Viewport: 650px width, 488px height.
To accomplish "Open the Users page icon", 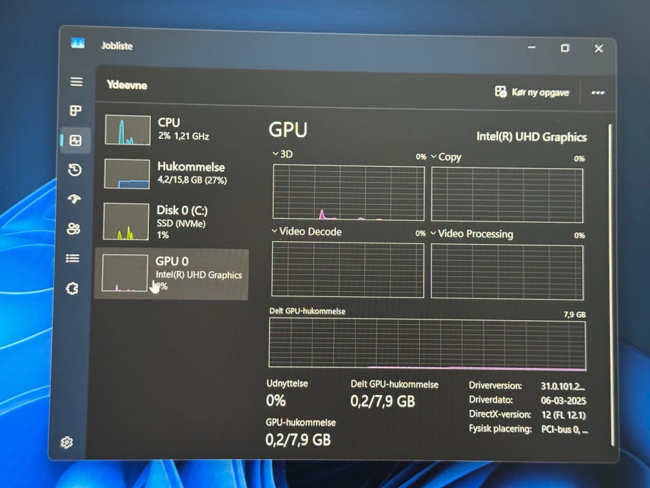I will pos(73,228).
